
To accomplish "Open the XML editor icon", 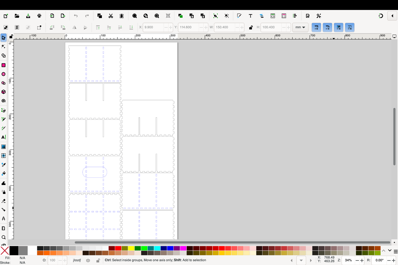I will 273,16.
